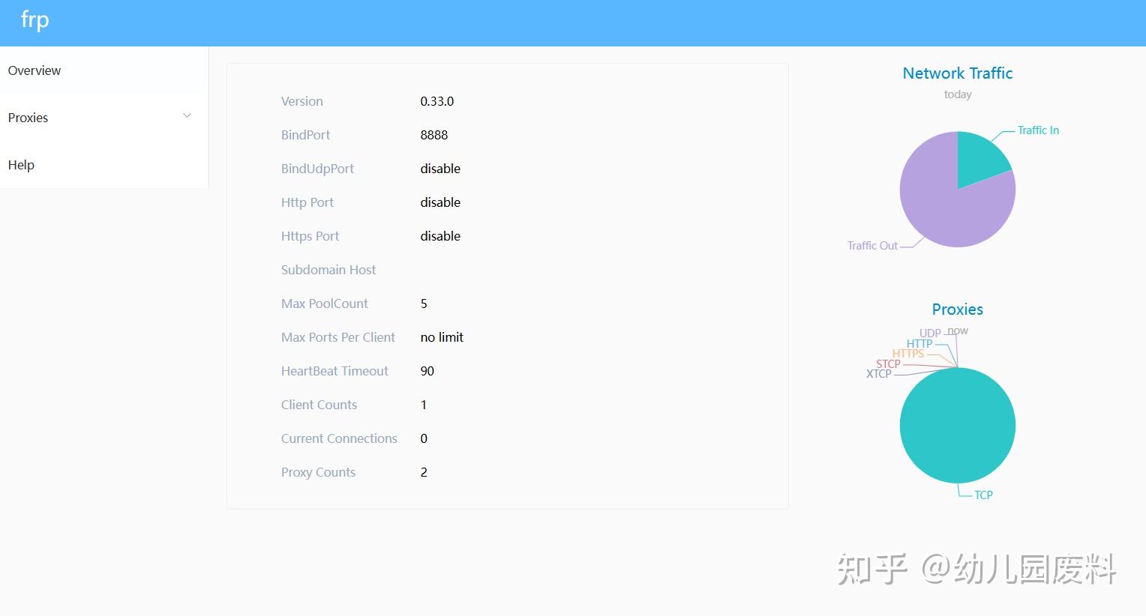Select the Traffic Out chart label
The width and height of the screenshot is (1146, 616).
tap(872, 246)
